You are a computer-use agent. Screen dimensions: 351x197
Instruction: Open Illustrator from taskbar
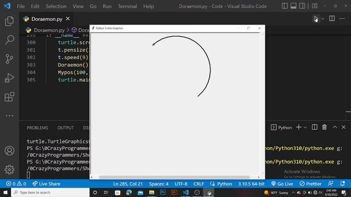(x=174, y=192)
